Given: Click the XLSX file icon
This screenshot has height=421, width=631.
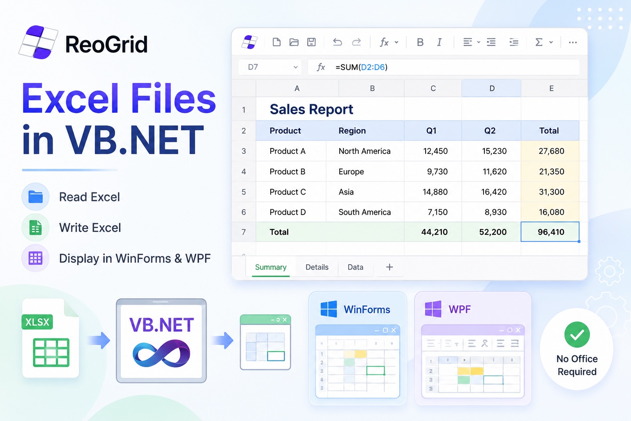Looking at the screenshot, I should (x=50, y=338).
